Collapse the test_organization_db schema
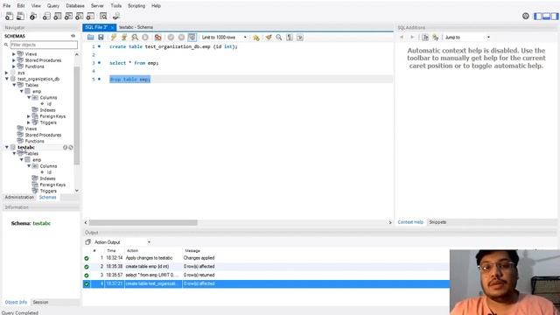 [7, 79]
